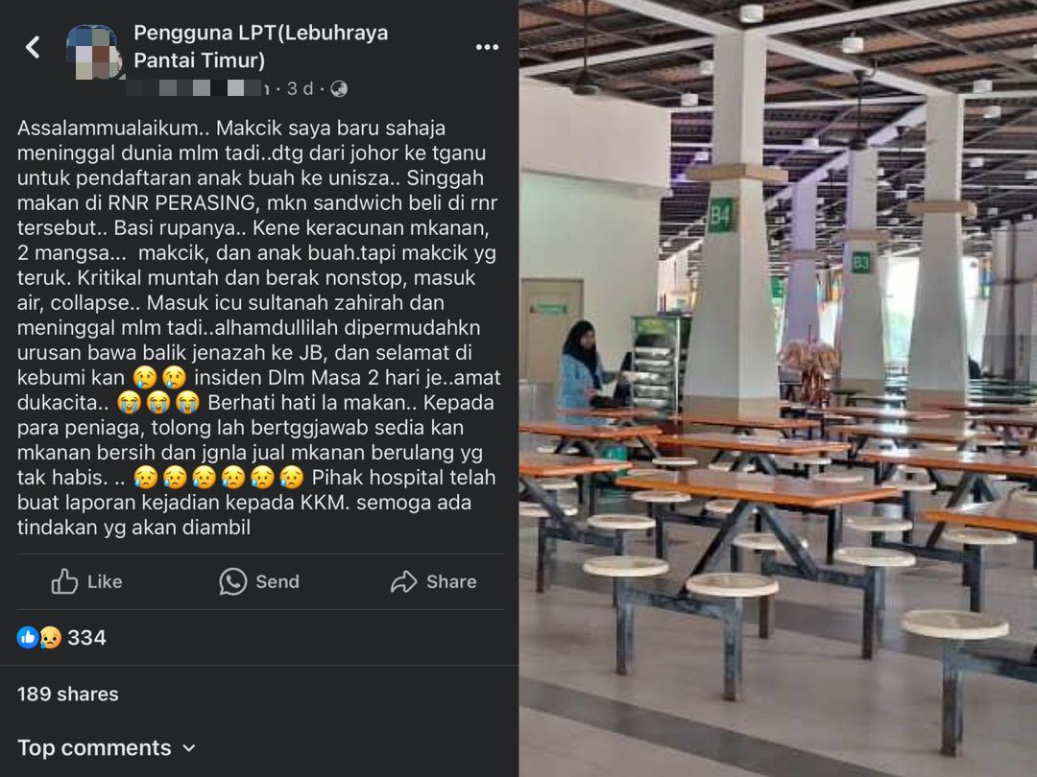Tap the globe public privacy icon

click(339, 88)
